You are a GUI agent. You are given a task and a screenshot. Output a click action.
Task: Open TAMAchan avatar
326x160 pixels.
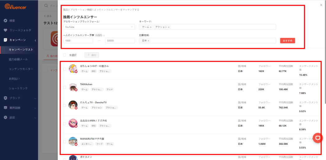(73, 87)
